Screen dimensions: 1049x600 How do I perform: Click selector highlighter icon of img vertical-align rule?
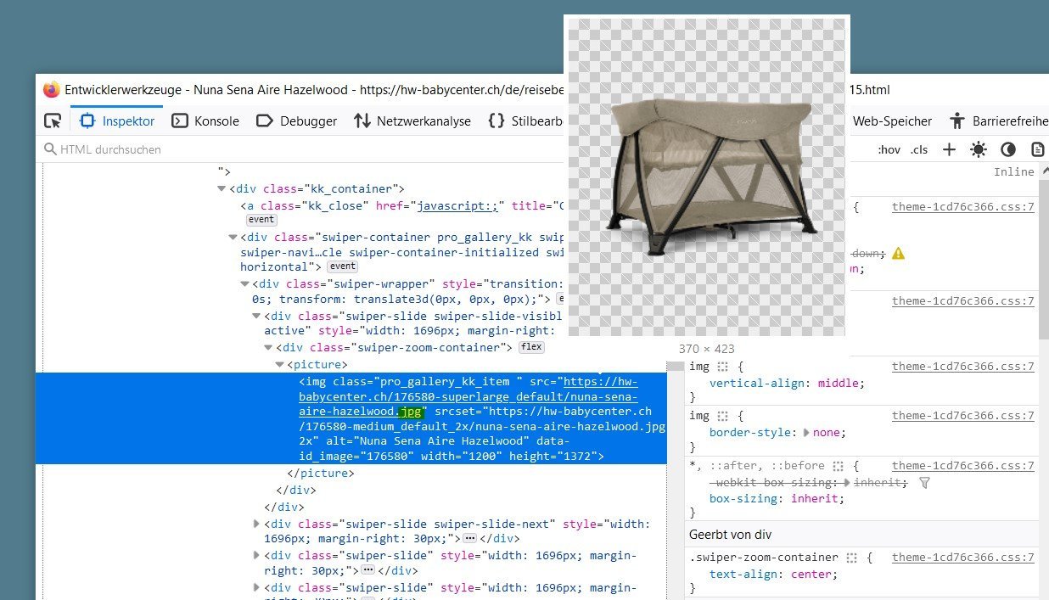coord(723,367)
